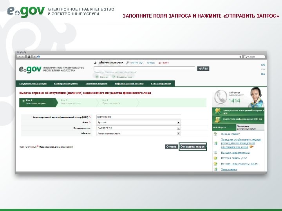Click the browser Google search box
The height and width of the screenshot is (211, 282).
pyautogui.click(x=254, y=57)
